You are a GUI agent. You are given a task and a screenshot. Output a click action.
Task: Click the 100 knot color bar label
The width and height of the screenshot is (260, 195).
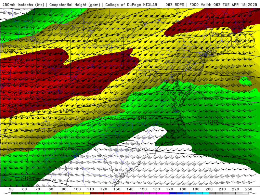tap(77, 189)
